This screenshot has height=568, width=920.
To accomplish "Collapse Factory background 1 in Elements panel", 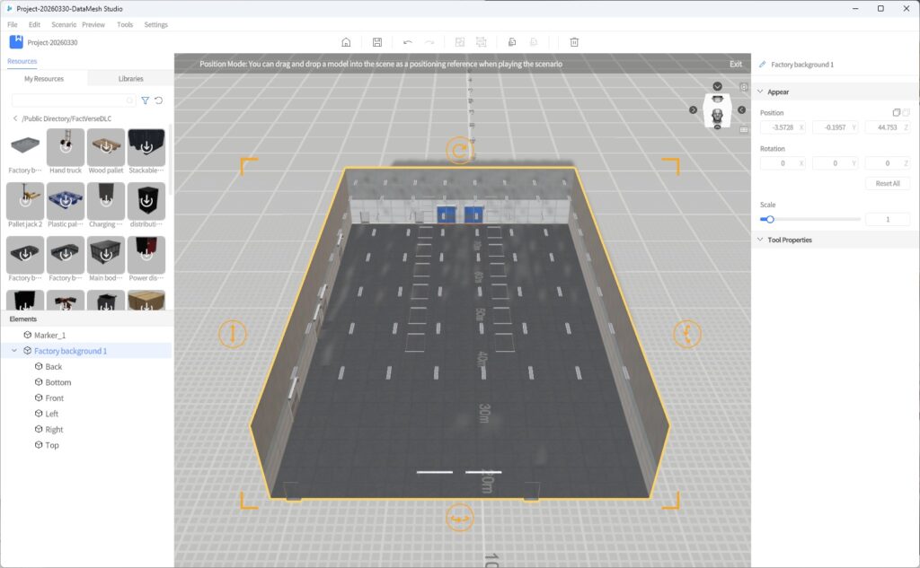I will click(x=16, y=350).
